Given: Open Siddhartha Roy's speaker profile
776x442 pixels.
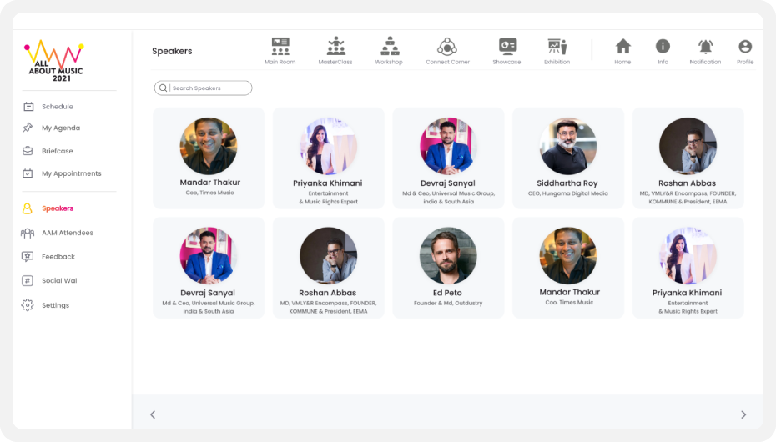Looking at the screenshot, I should click(x=568, y=158).
